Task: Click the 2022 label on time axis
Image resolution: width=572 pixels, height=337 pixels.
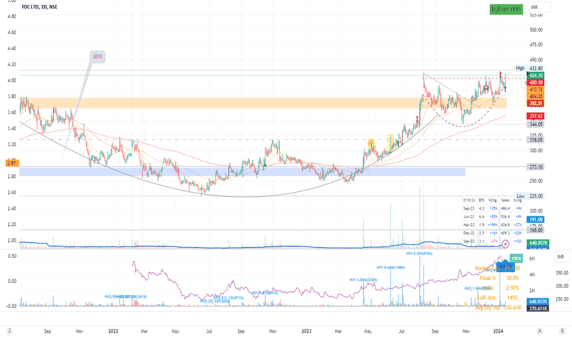Action: 114,331
